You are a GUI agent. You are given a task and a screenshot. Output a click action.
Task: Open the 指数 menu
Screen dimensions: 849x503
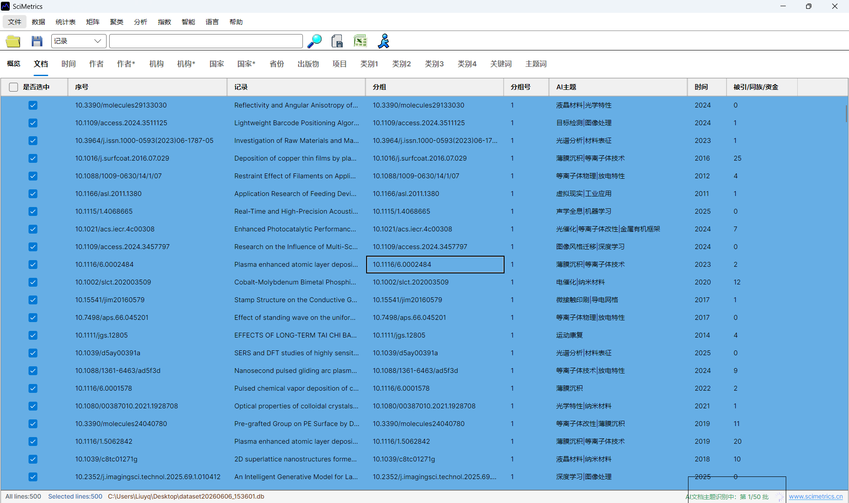coord(164,22)
